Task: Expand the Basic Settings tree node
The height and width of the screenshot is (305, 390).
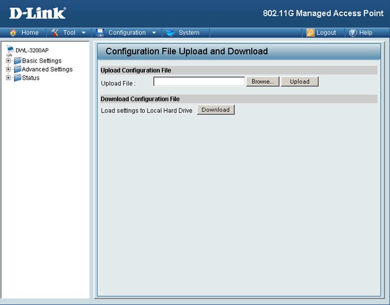Action: (x=8, y=61)
